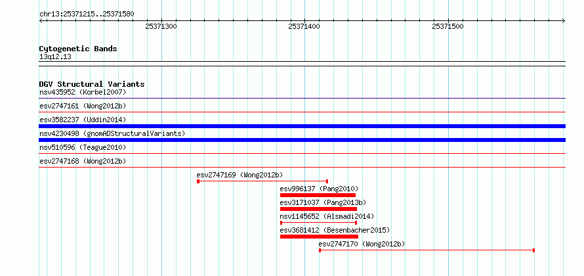Open the esv996137 (Pang2010) label
The image size is (584, 276).
[x=319, y=189]
